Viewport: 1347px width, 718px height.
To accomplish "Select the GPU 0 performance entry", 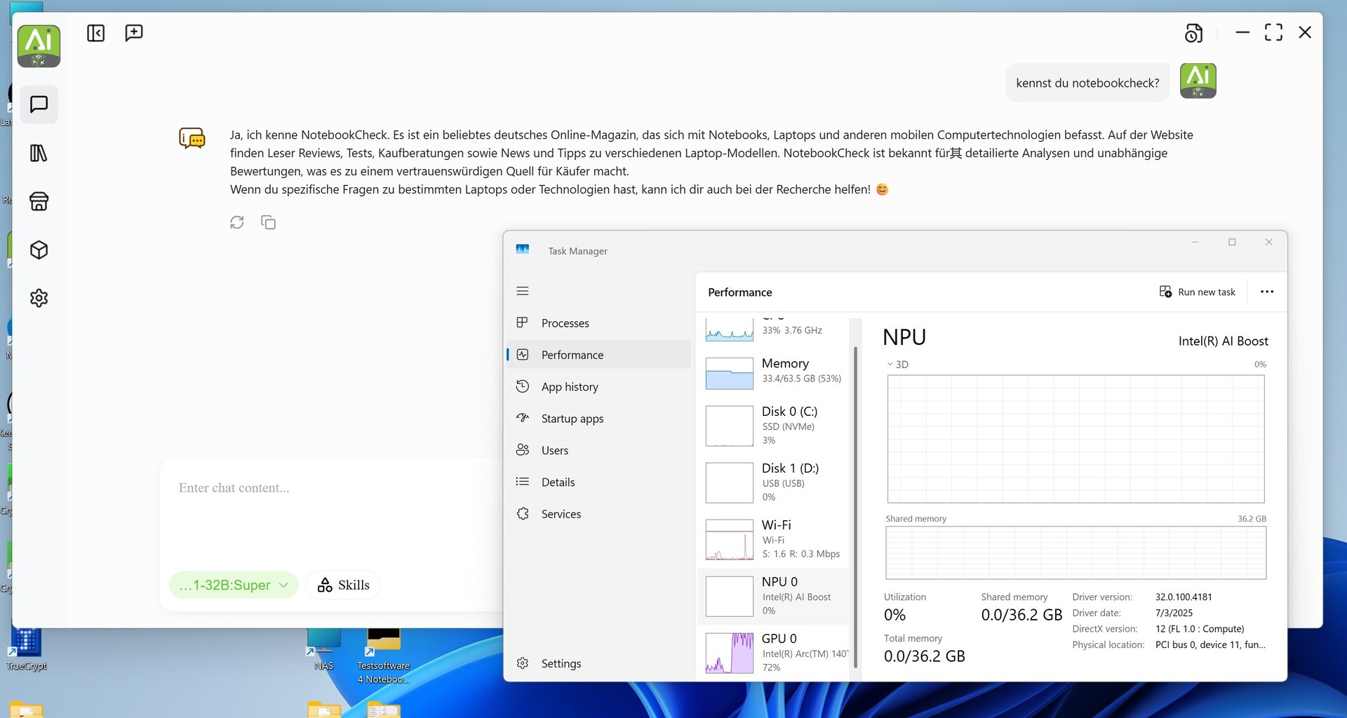I will (774, 653).
